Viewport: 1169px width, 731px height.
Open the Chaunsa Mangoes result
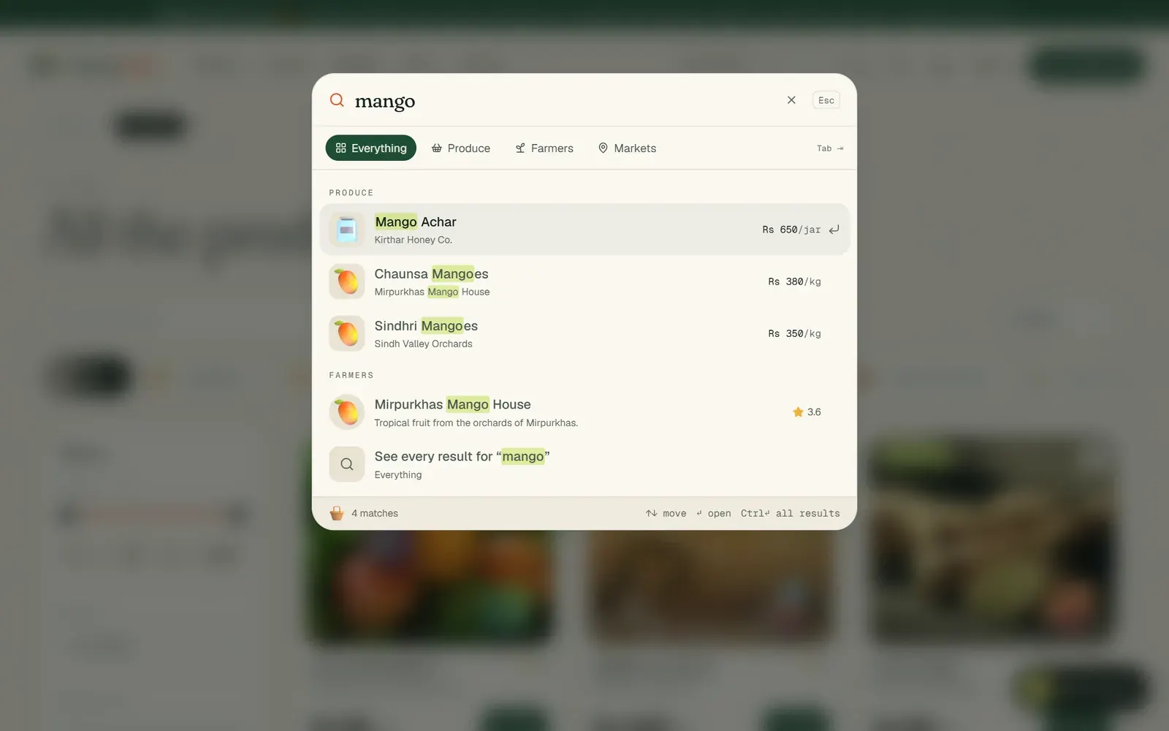click(x=584, y=281)
